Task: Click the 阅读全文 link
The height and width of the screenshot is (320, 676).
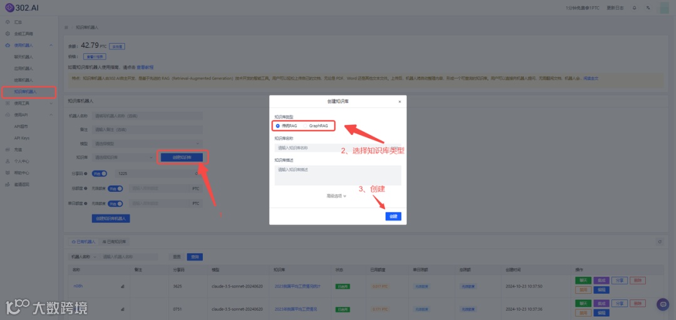Action: pyautogui.click(x=591, y=78)
